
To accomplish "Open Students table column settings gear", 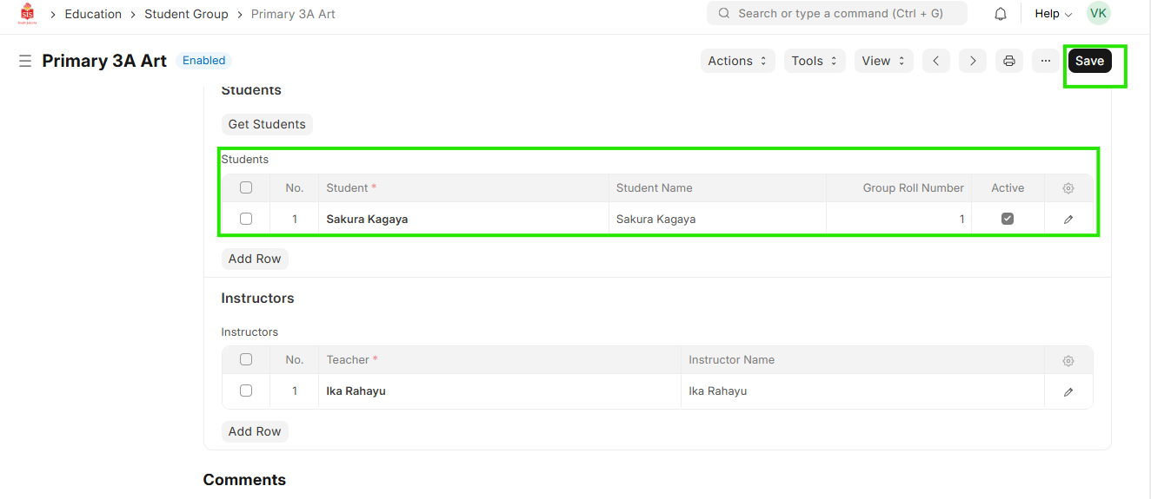I will click(1068, 188).
